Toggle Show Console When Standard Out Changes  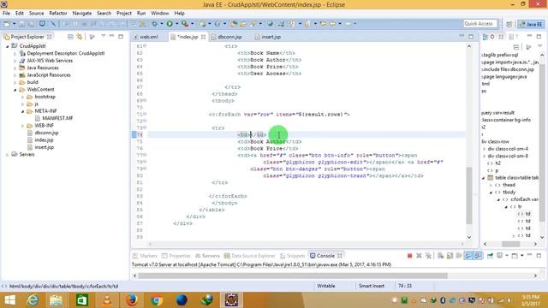pyautogui.click(x=468, y=256)
